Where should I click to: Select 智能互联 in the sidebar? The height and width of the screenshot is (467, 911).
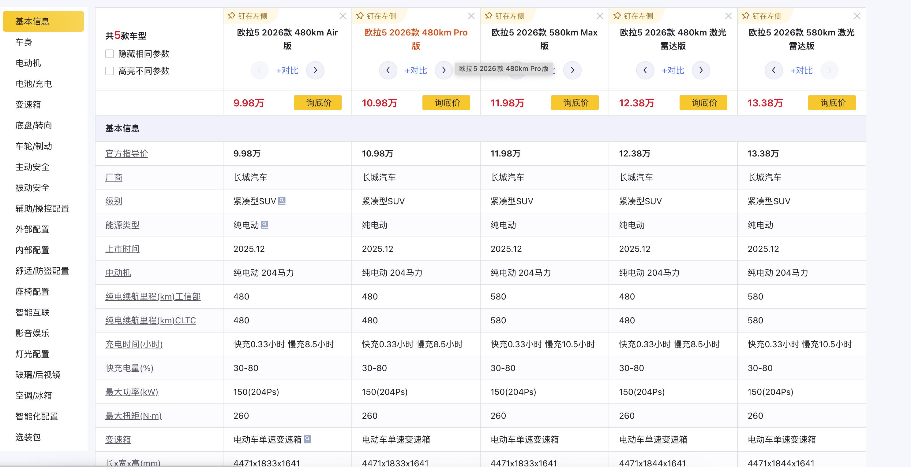click(x=32, y=312)
